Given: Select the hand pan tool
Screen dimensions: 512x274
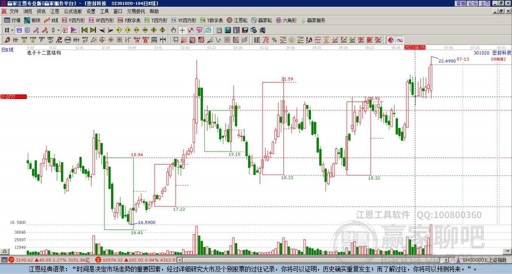Looking at the screenshot, I should pos(173,30).
